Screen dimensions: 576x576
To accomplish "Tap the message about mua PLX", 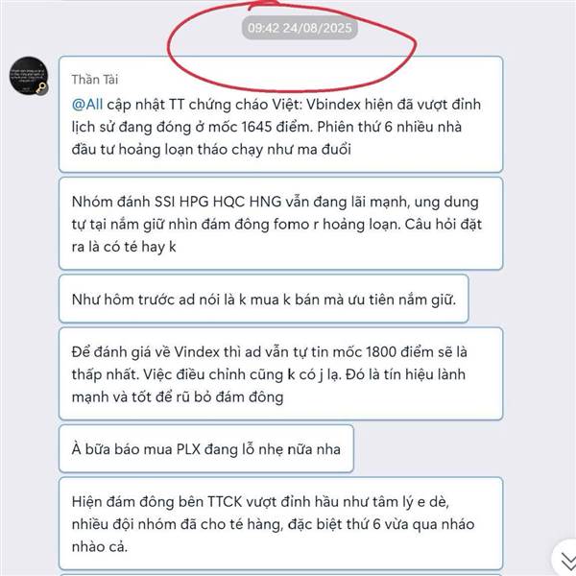I will point(206,448).
